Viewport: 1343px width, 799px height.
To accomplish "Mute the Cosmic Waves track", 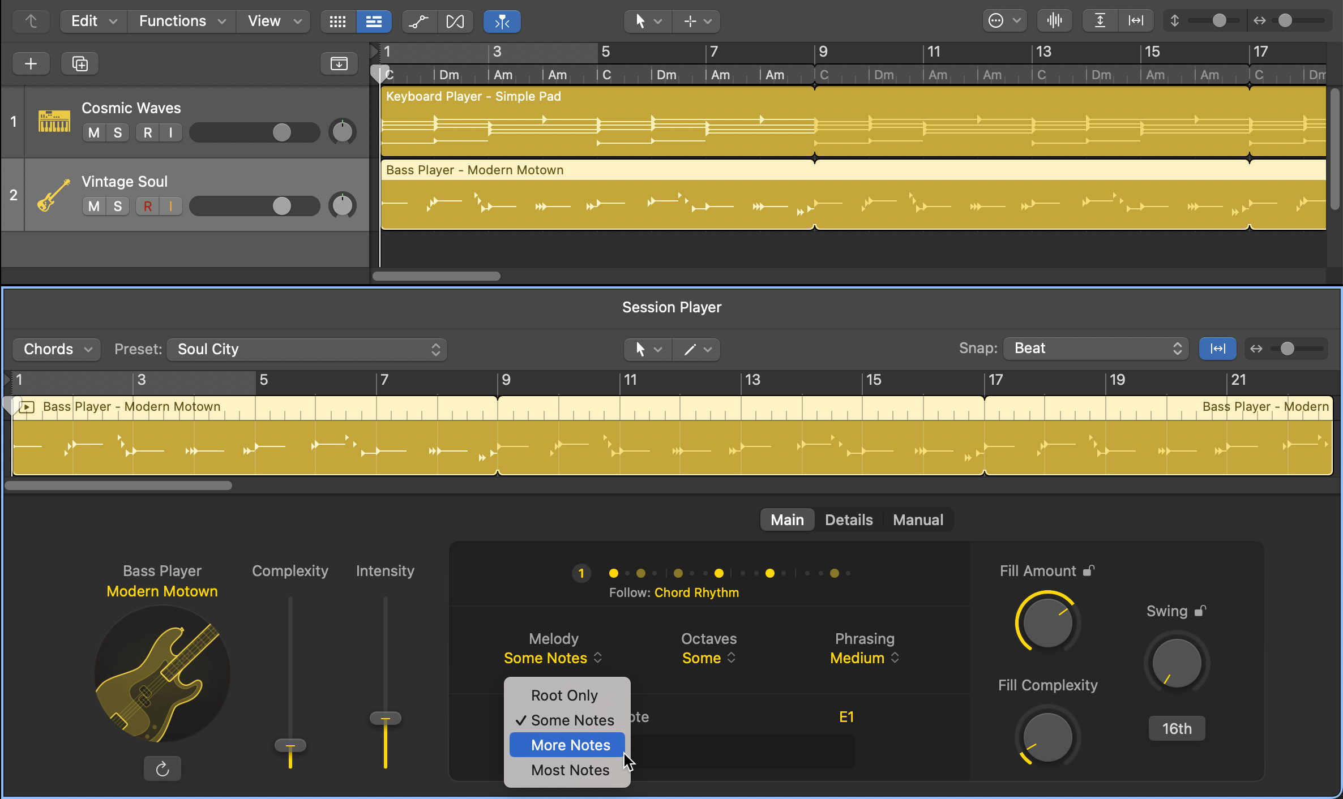I will click(x=94, y=132).
